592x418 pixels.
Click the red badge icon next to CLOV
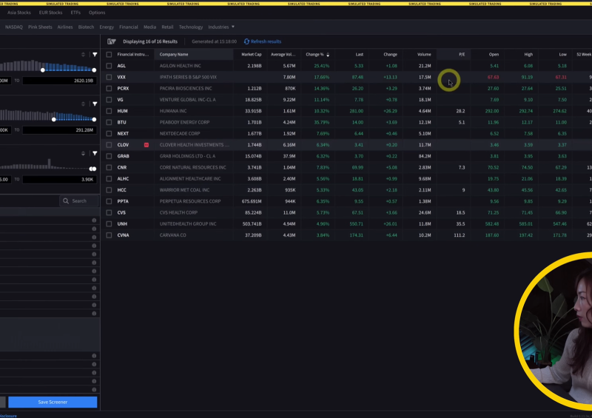pyautogui.click(x=147, y=145)
